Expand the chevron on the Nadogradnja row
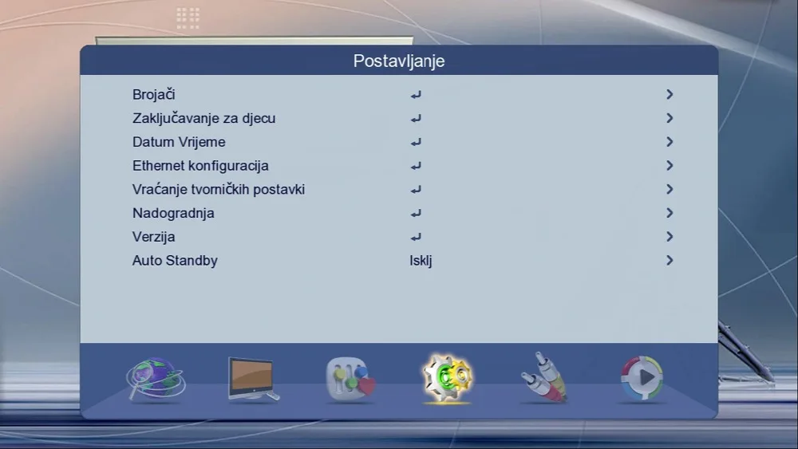The height and width of the screenshot is (449, 798). pos(670,213)
